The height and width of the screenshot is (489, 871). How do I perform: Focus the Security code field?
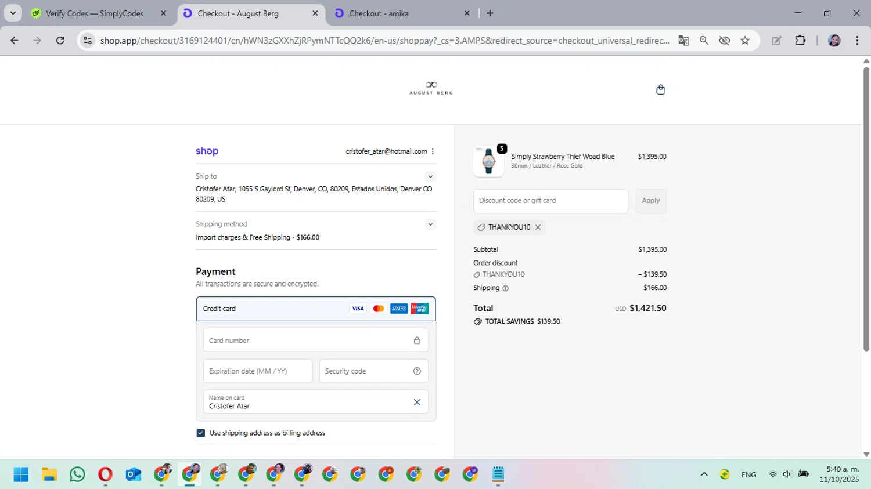point(374,371)
